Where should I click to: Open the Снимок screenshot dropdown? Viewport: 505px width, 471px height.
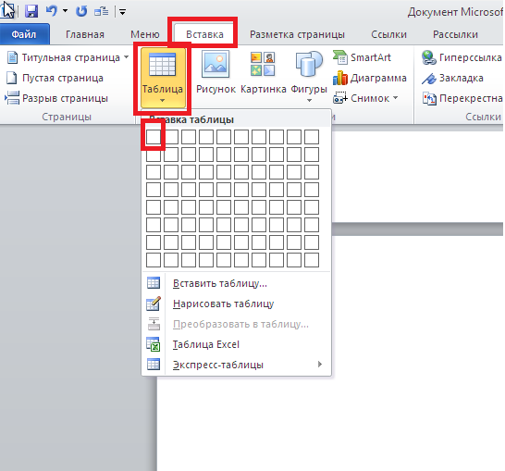coord(396,97)
